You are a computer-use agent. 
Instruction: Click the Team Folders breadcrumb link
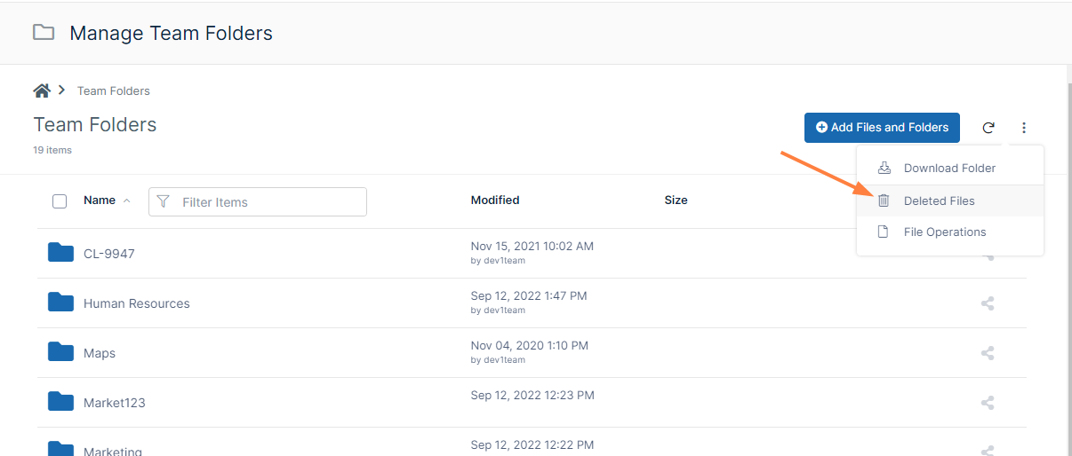click(113, 91)
